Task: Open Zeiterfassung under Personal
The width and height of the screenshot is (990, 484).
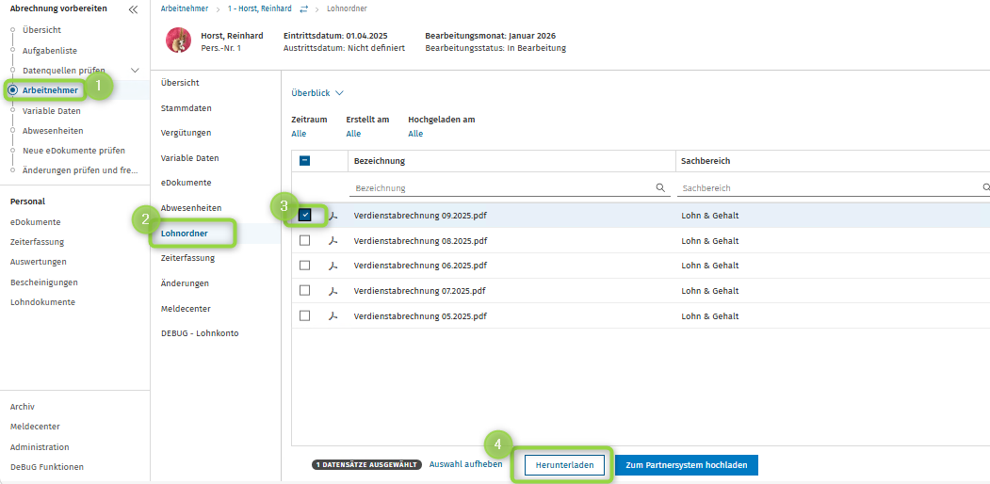Action: coord(37,242)
